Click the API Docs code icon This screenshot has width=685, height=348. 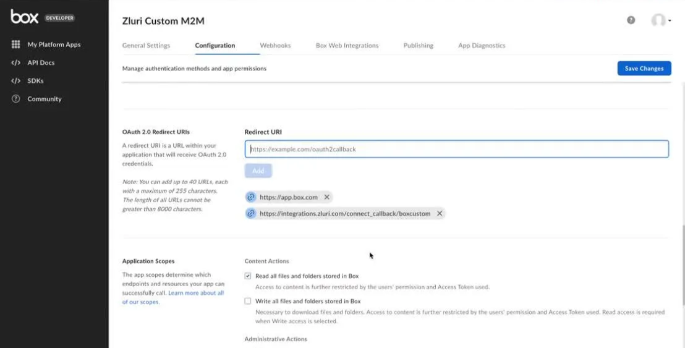[15, 62]
